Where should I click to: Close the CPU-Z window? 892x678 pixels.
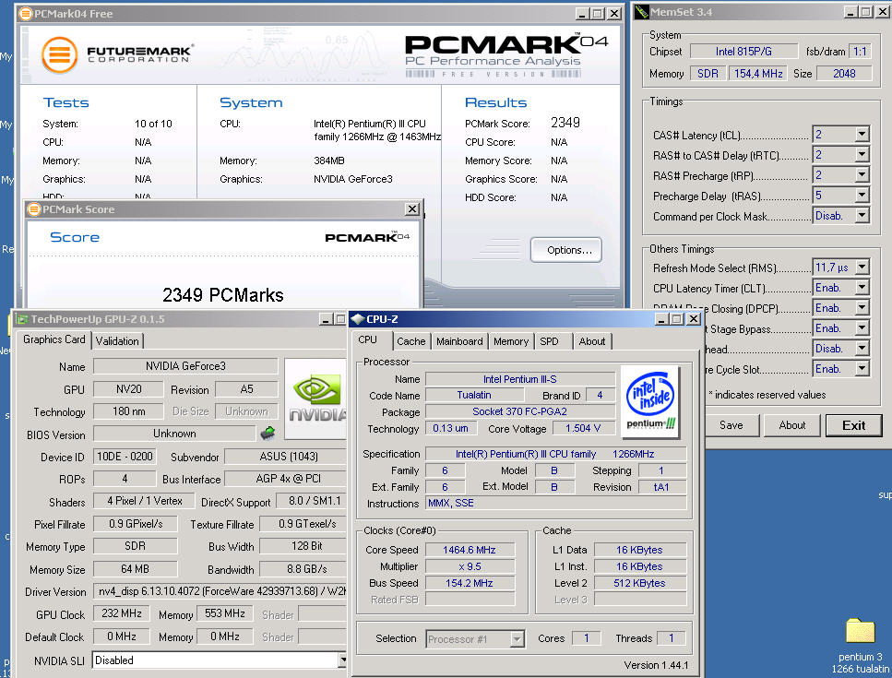(x=694, y=319)
